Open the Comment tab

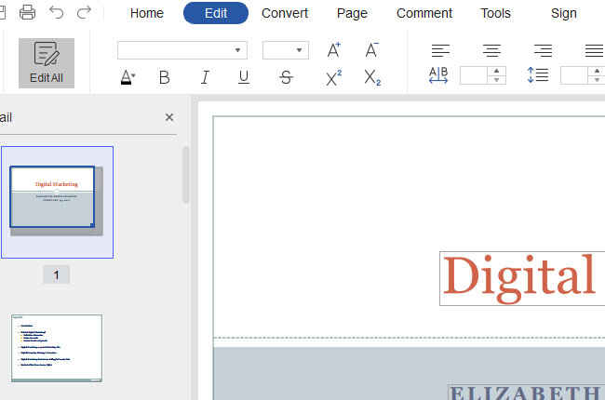click(424, 13)
